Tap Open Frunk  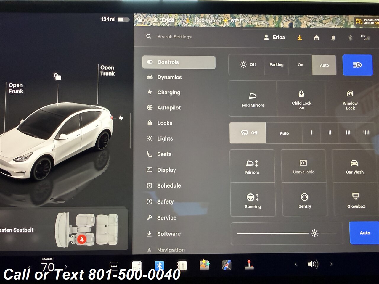(16, 88)
